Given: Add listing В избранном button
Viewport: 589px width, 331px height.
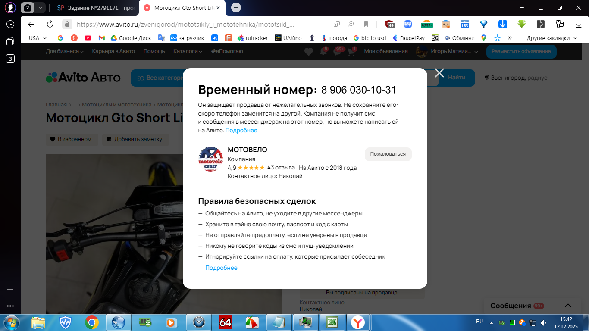Looking at the screenshot, I should pyautogui.click(x=72, y=139).
